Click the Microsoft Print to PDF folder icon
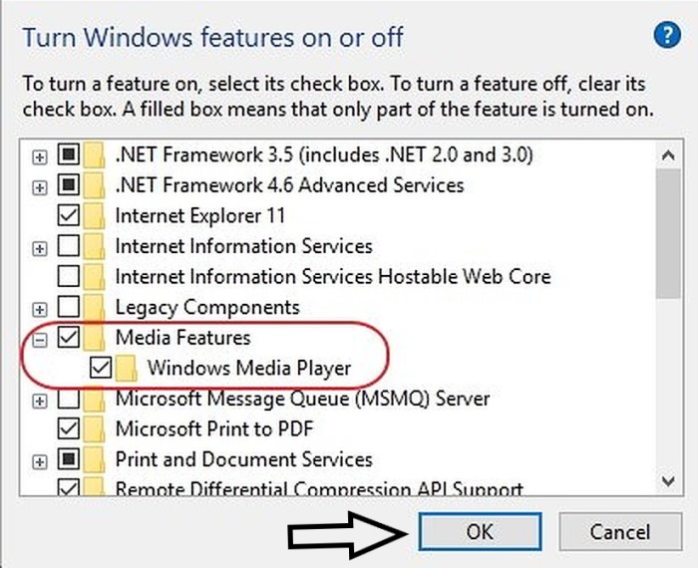Screen dimensions: 698x568 [96, 429]
